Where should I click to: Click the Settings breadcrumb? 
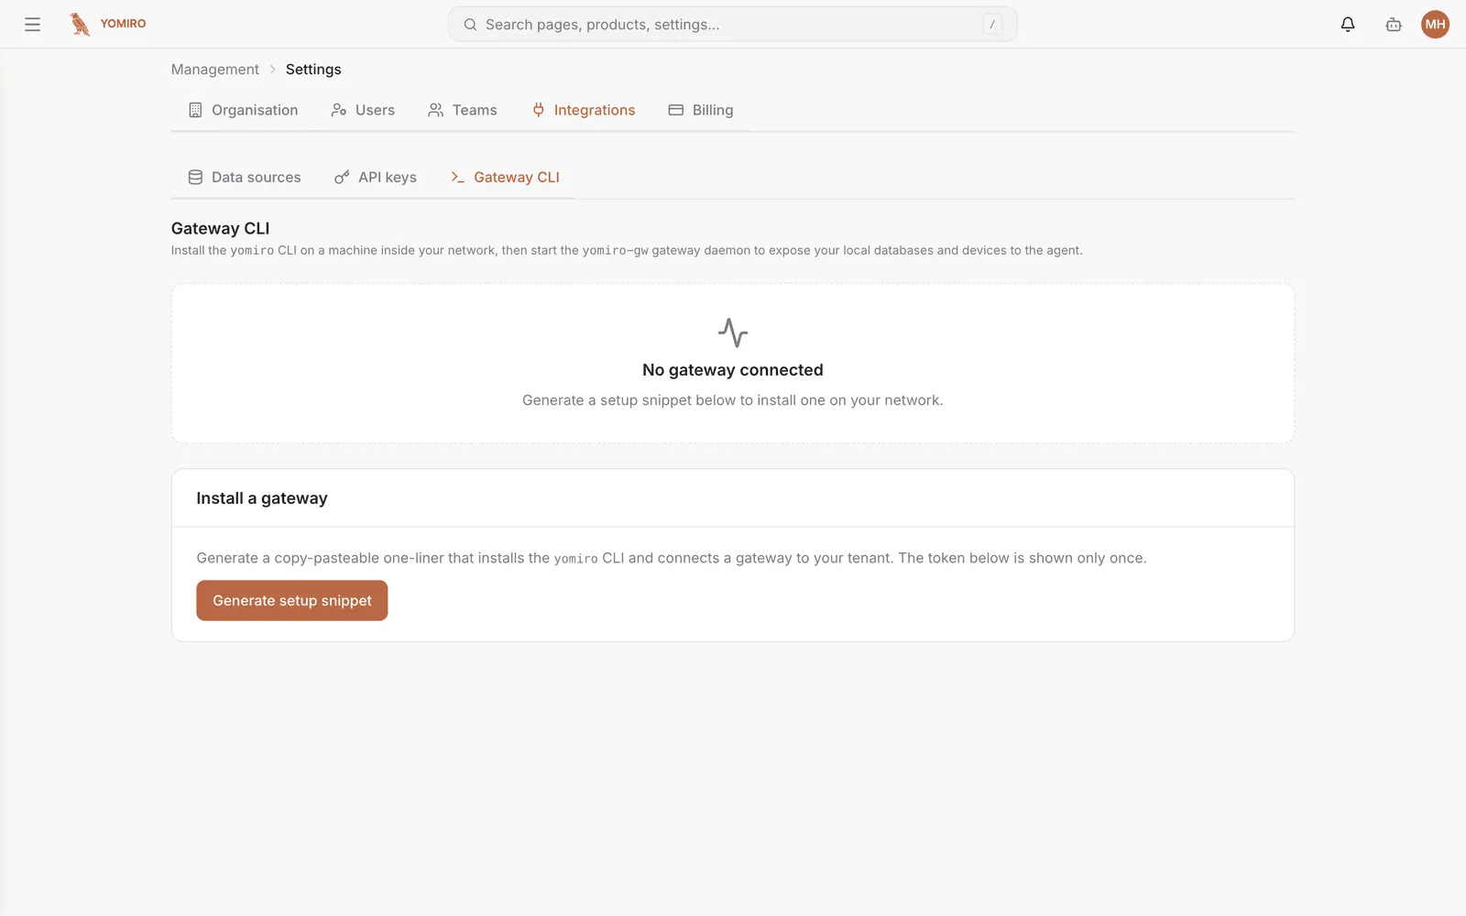point(313,70)
